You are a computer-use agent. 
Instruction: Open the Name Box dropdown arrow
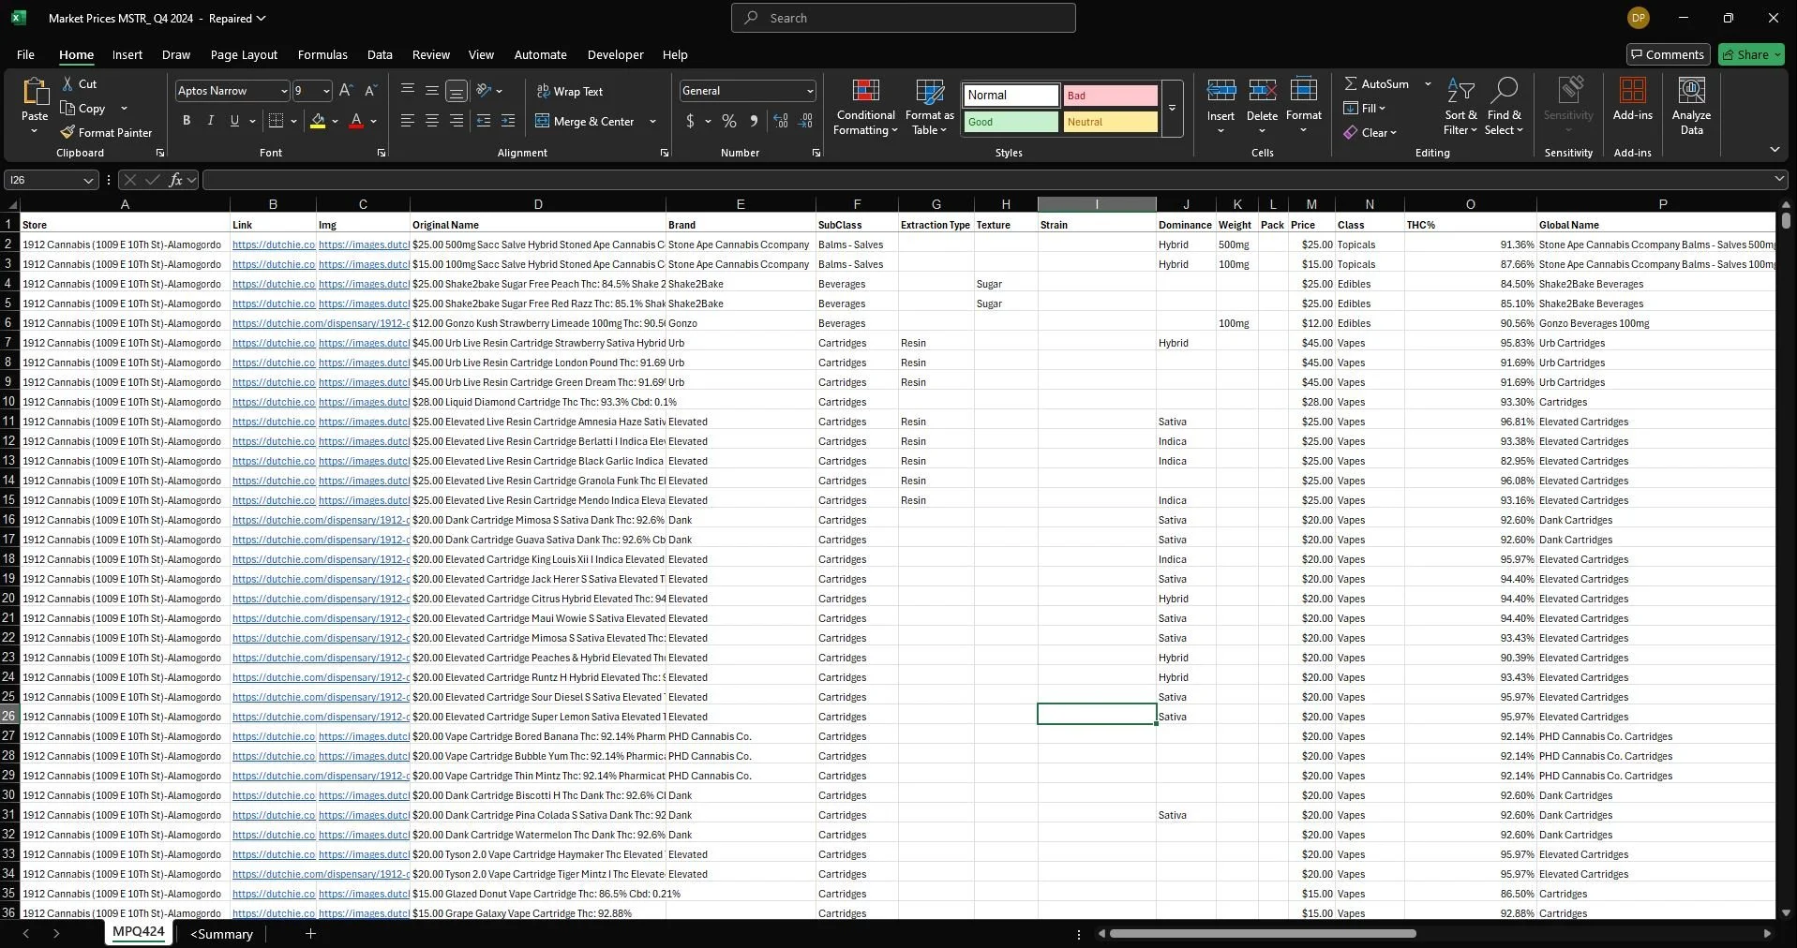(x=88, y=180)
